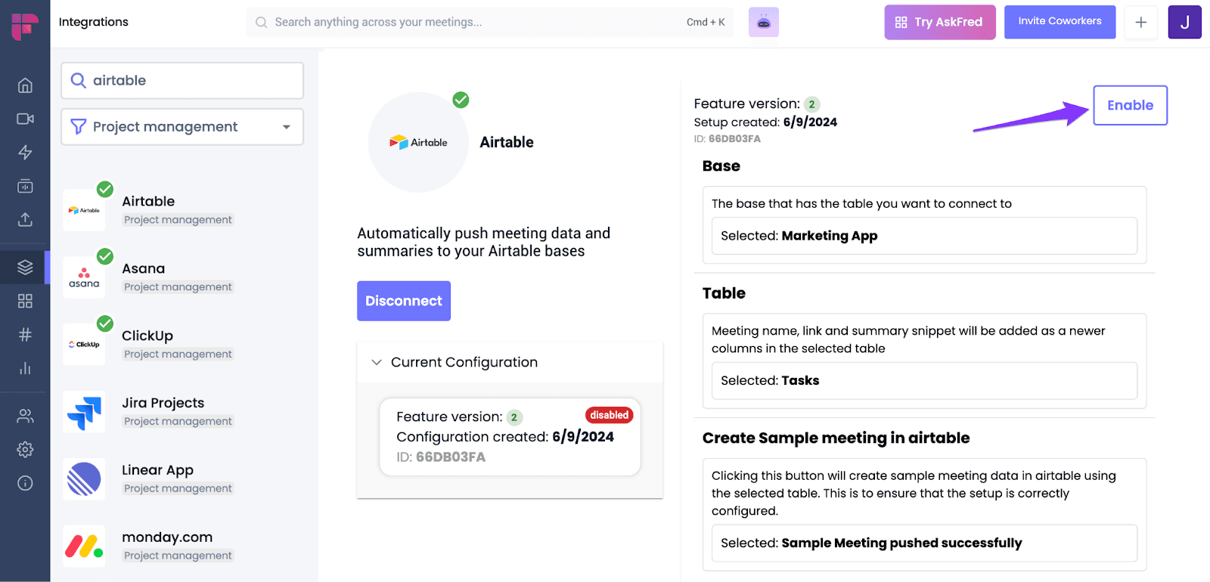The width and height of the screenshot is (1210, 582).
Task: Open the info circle icon in sidebar
Action: pyautogui.click(x=25, y=483)
